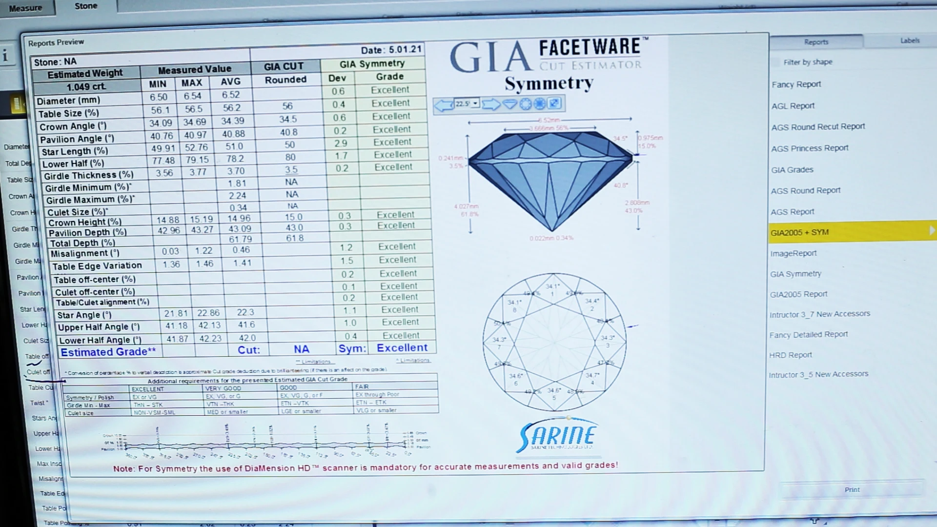Select the GIA Symmetry report
The width and height of the screenshot is (937, 527).
pos(795,274)
